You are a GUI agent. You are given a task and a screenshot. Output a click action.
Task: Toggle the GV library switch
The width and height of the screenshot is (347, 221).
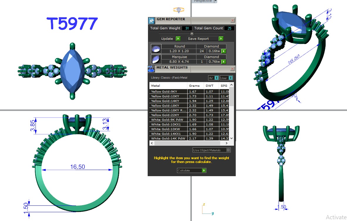point(216,78)
